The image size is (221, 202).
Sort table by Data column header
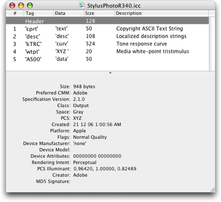tap(69, 13)
